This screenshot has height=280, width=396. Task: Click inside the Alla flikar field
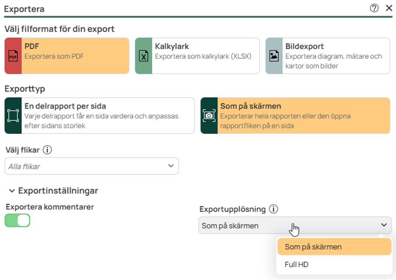(x=87, y=166)
